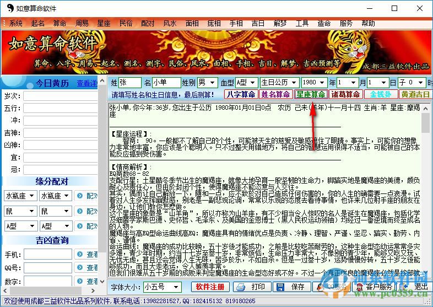Viewport: 433px width, 307px height.
Task: Click the 手机 number input field
Action: (48, 254)
